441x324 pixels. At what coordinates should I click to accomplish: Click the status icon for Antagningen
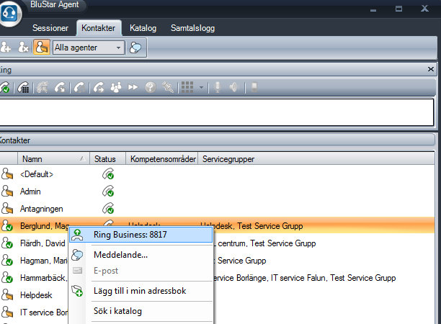(108, 209)
